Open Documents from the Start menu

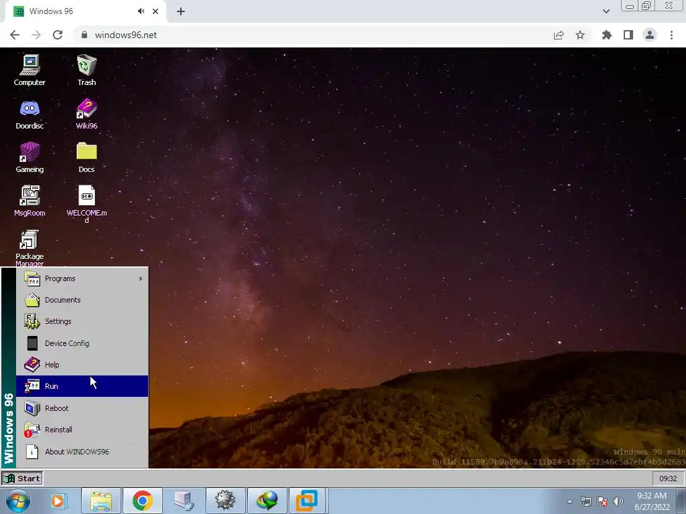pos(82,300)
